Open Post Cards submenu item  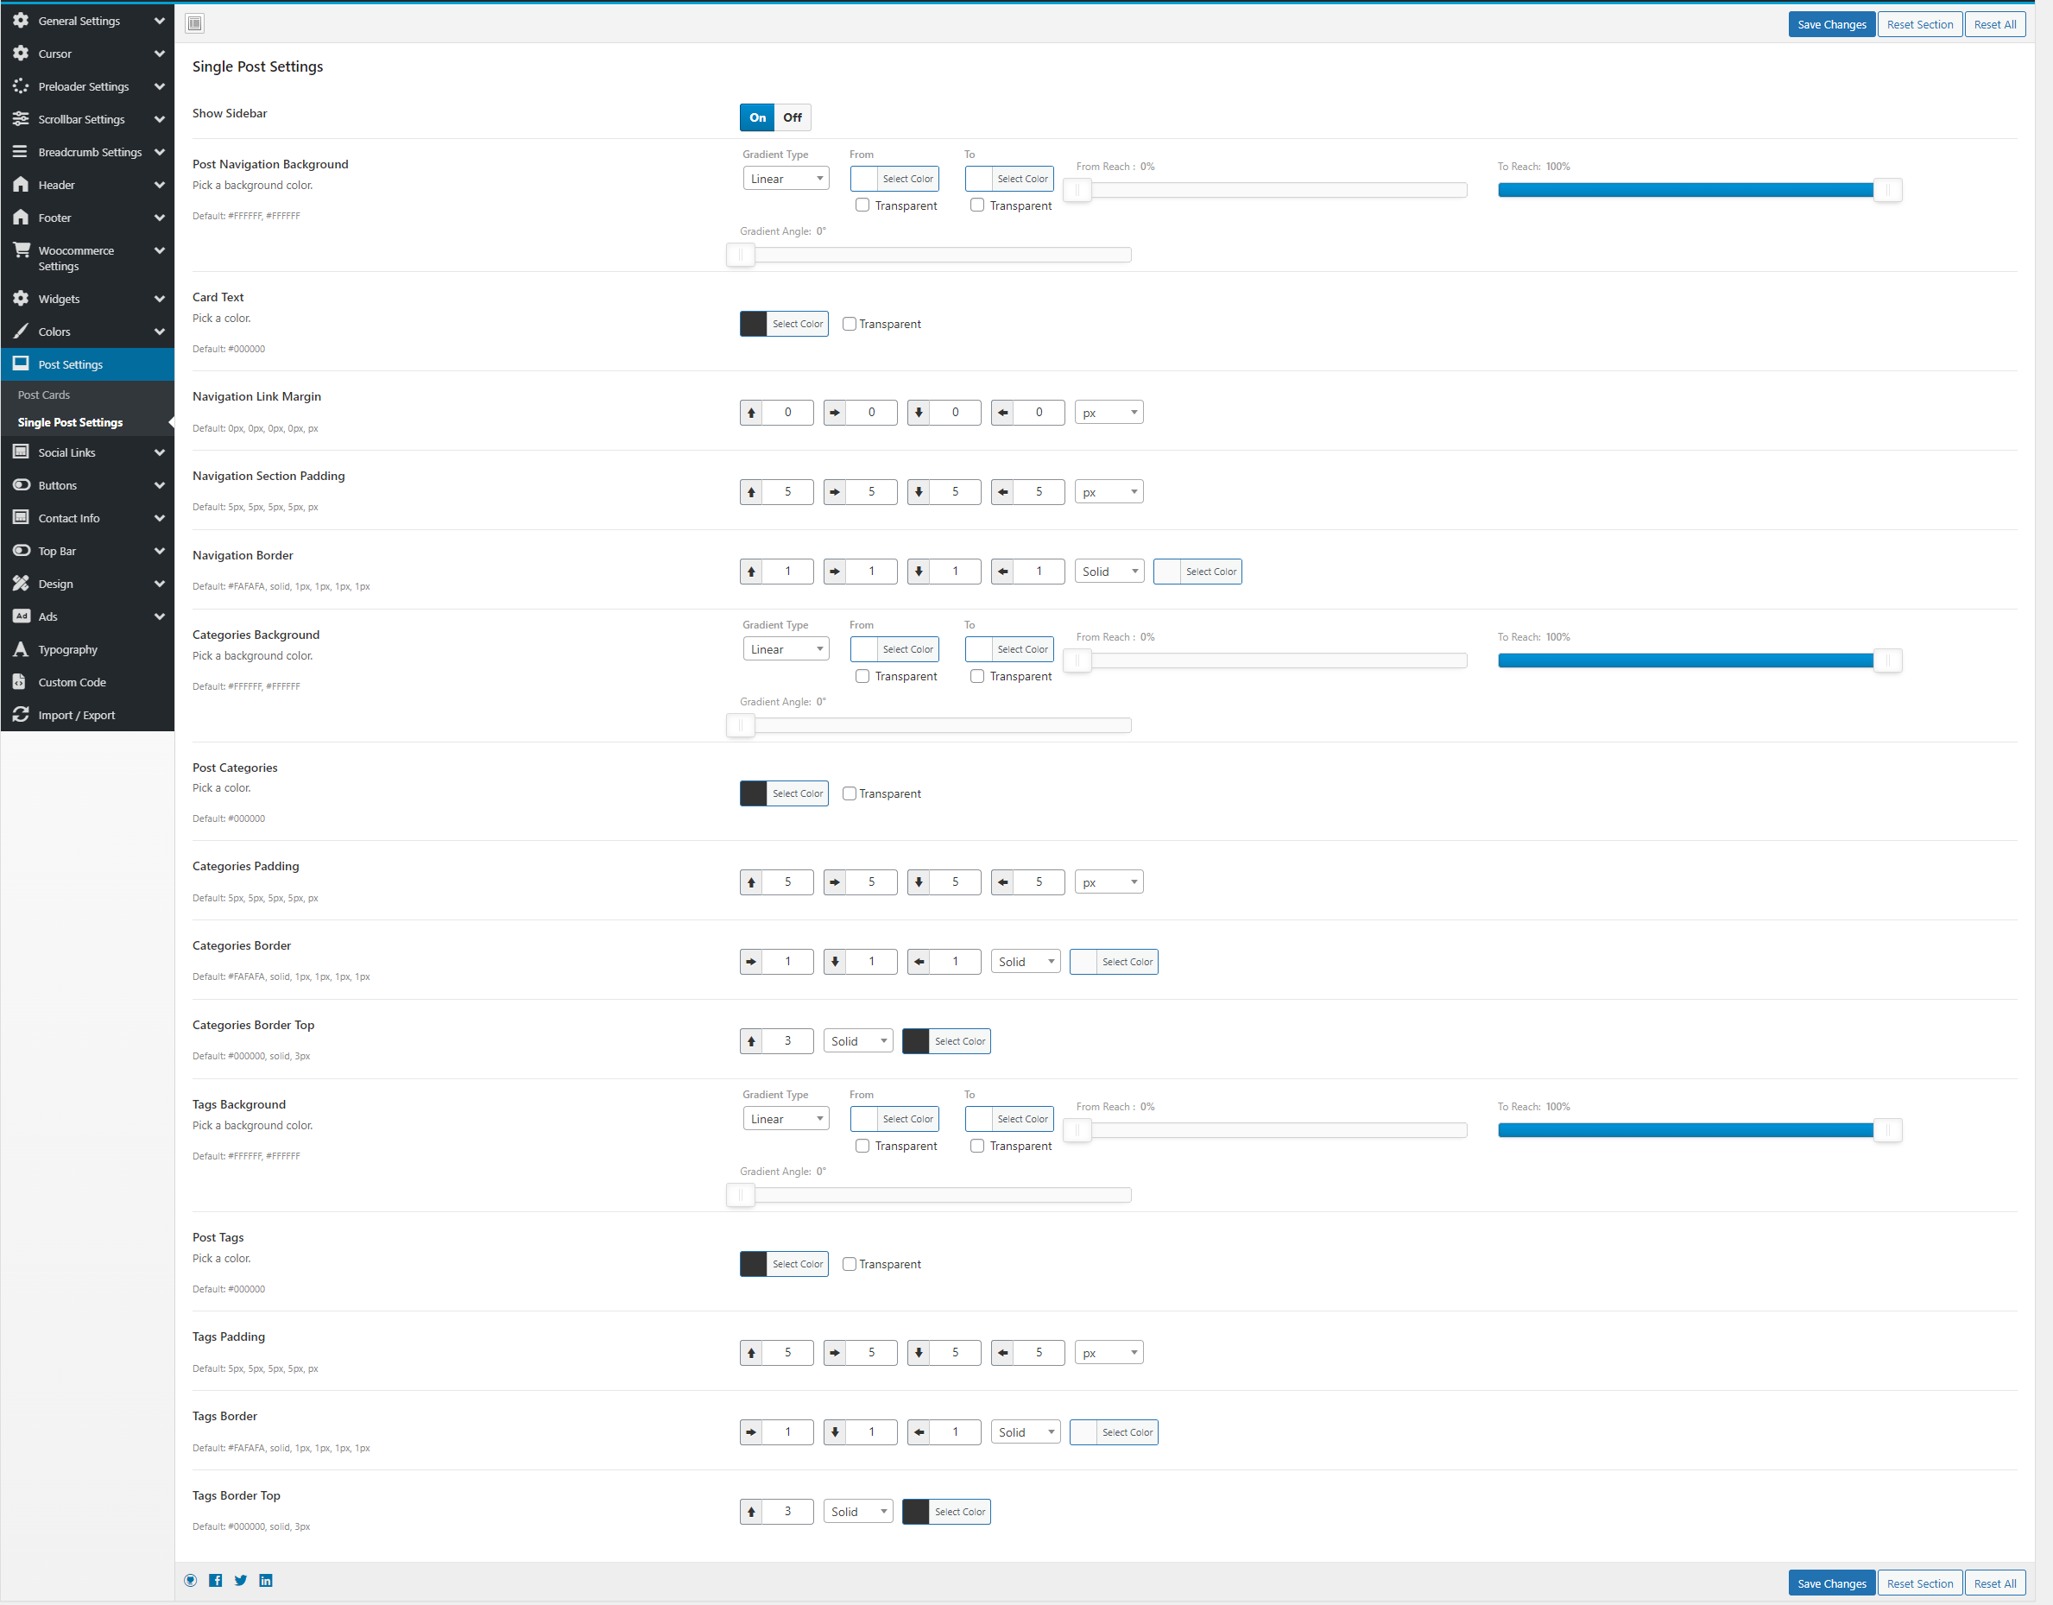pyautogui.click(x=44, y=395)
